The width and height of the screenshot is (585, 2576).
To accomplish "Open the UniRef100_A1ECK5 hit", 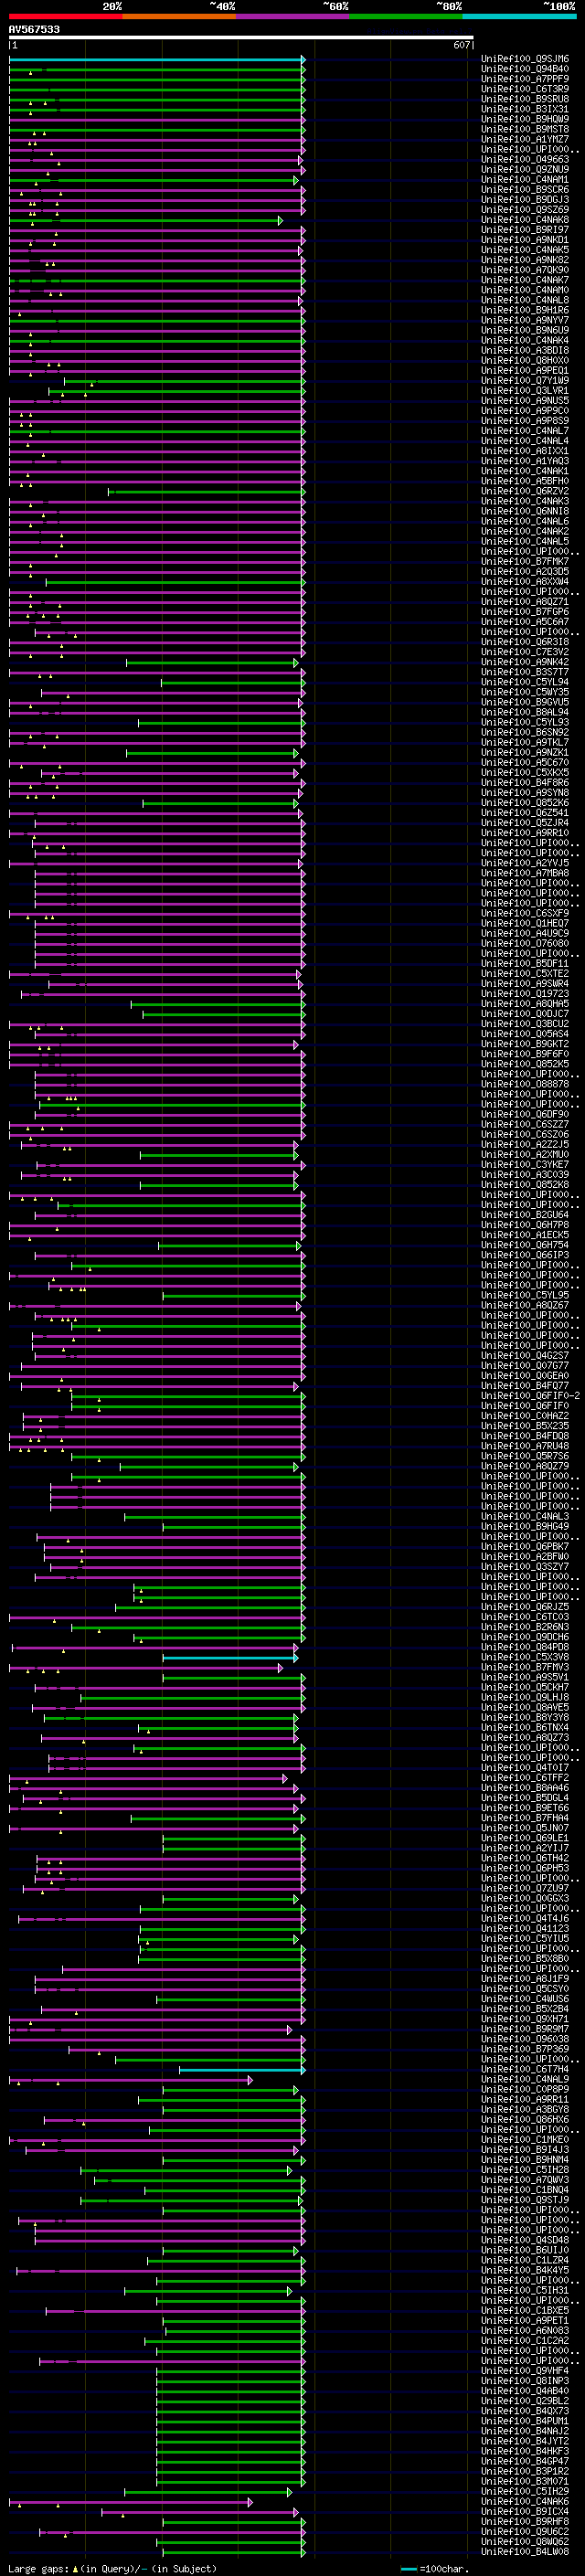I will (x=525, y=1235).
